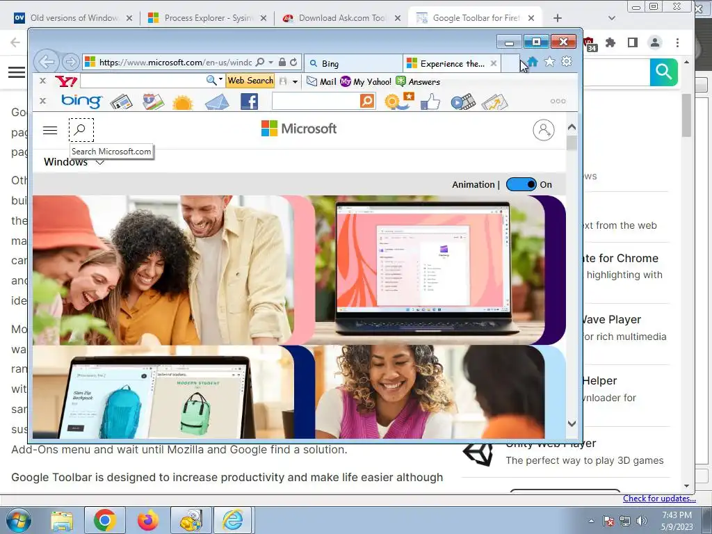Image resolution: width=712 pixels, height=534 pixels.
Task: Open the news icon on Bing bar
Action: pyautogui.click(x=121, y=102)
